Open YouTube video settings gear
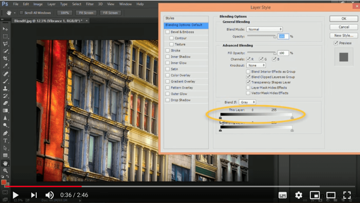The height and width of the screenshot is (203, 360). (x=298, y=195)
